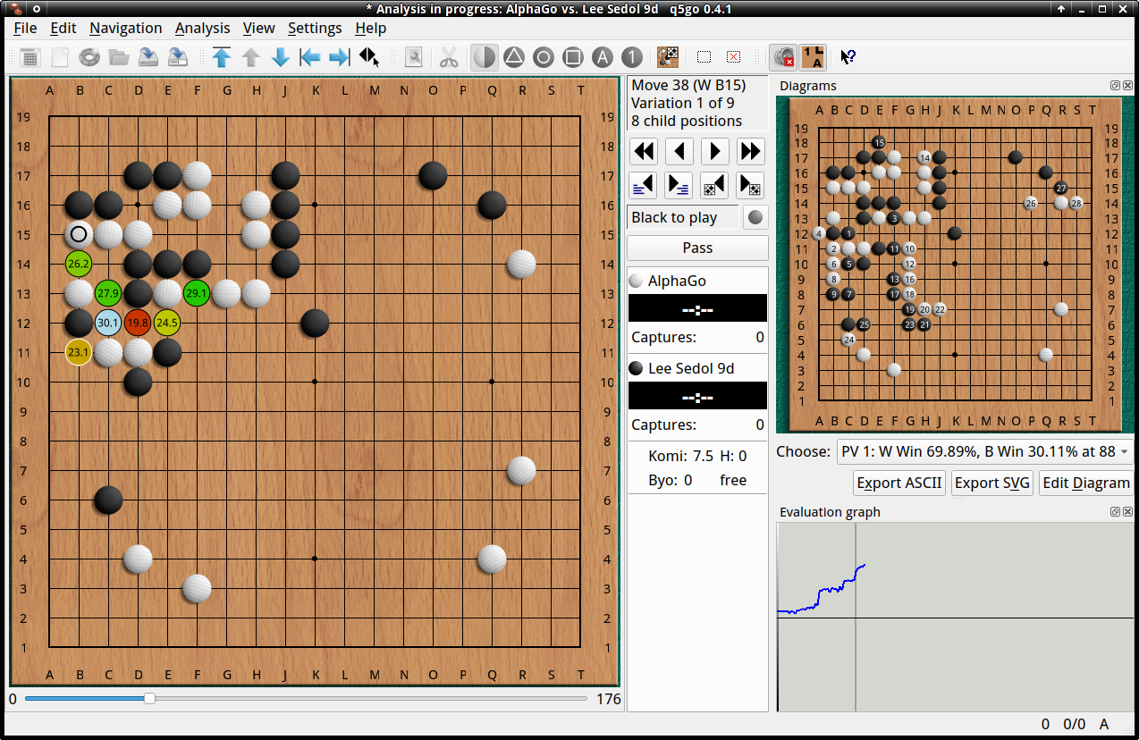Play at the 23.1 analysis point
Image resolution: width=1139 pixels, height=740 pixels.
coord(79,352)
